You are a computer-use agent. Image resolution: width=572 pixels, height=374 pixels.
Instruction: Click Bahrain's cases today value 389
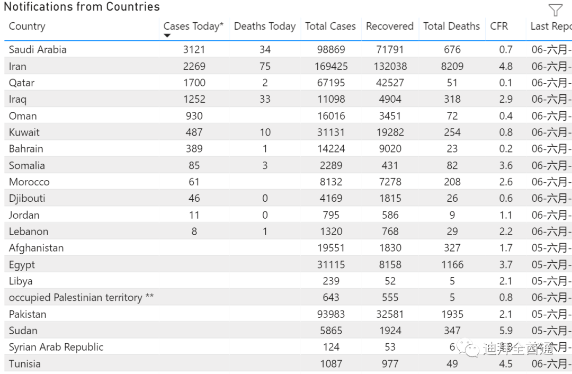[194, 149]
